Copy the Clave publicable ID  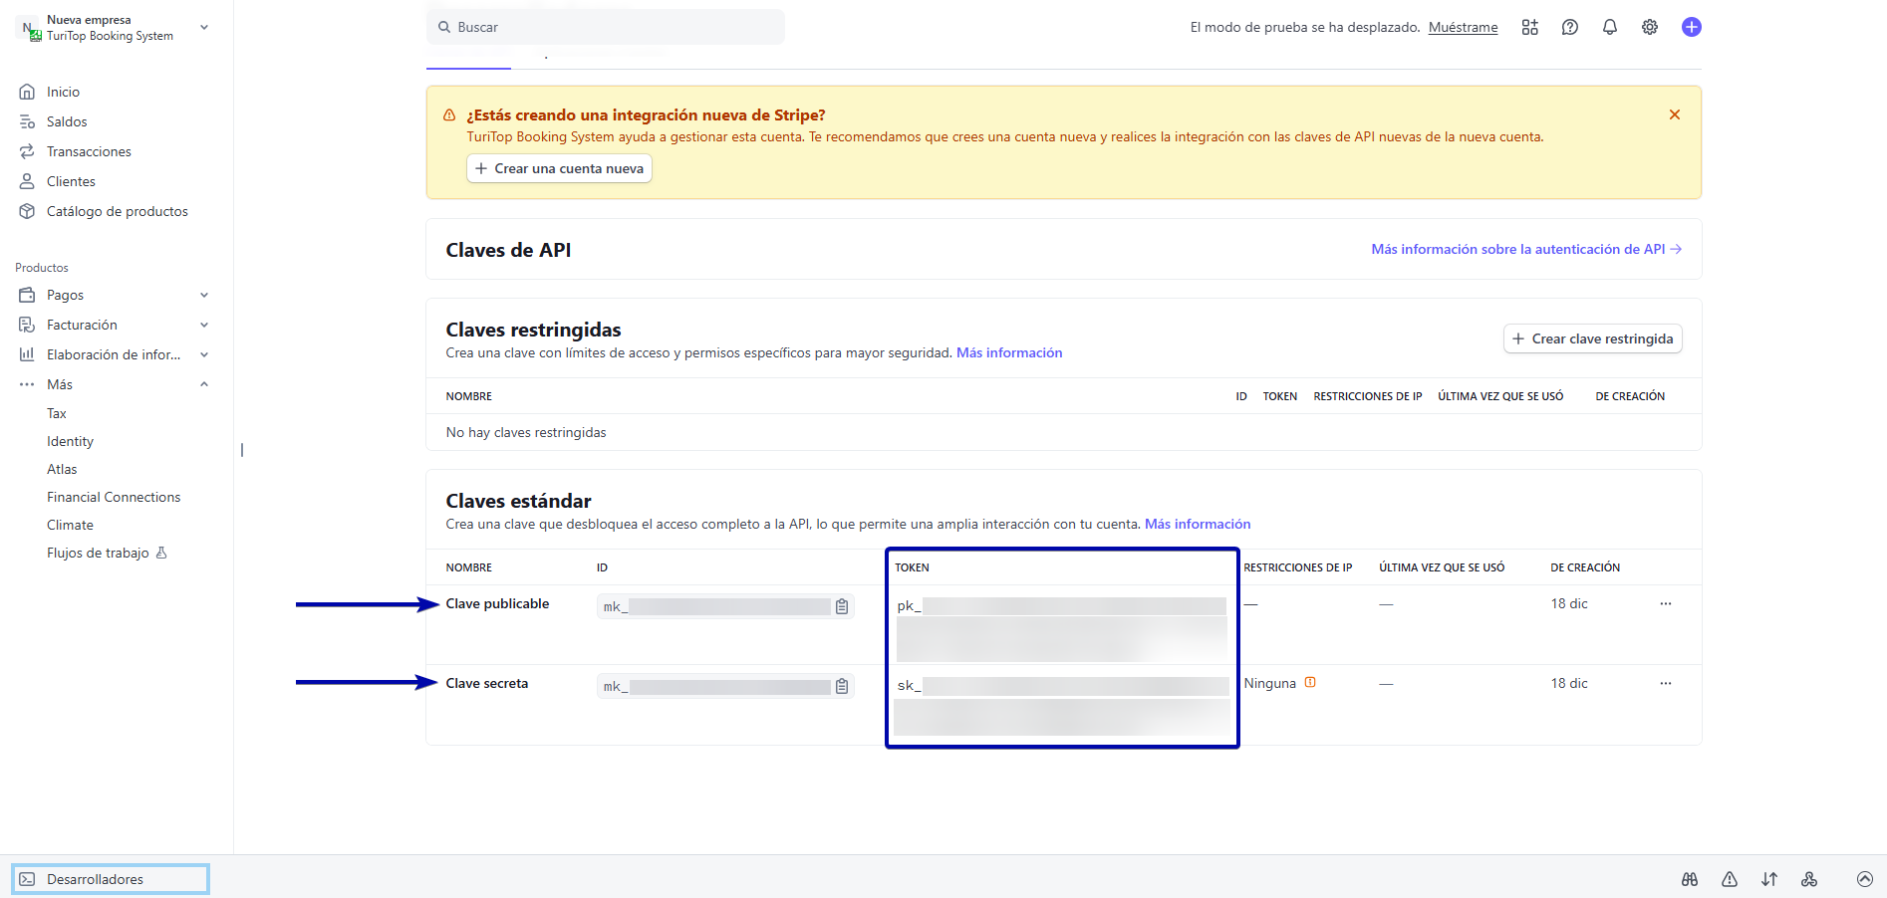(x=842, y=606)
